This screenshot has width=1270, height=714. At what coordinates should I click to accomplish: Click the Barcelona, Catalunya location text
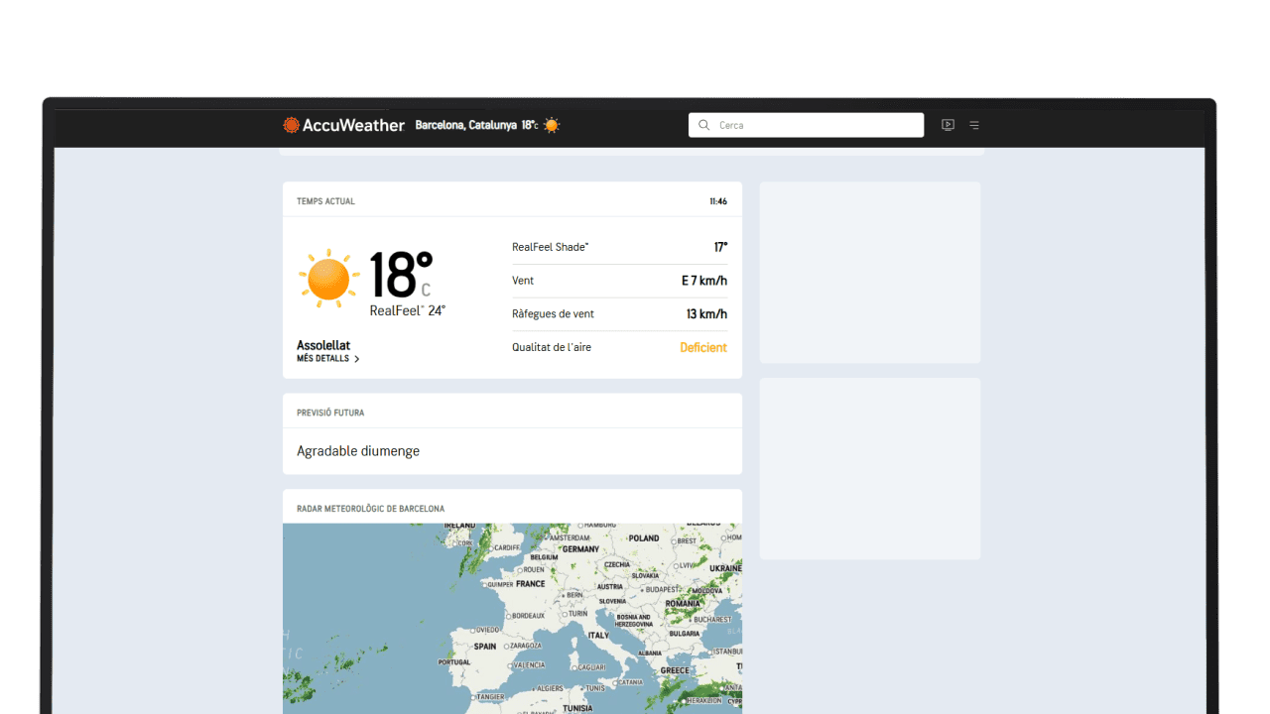point(465,125)
